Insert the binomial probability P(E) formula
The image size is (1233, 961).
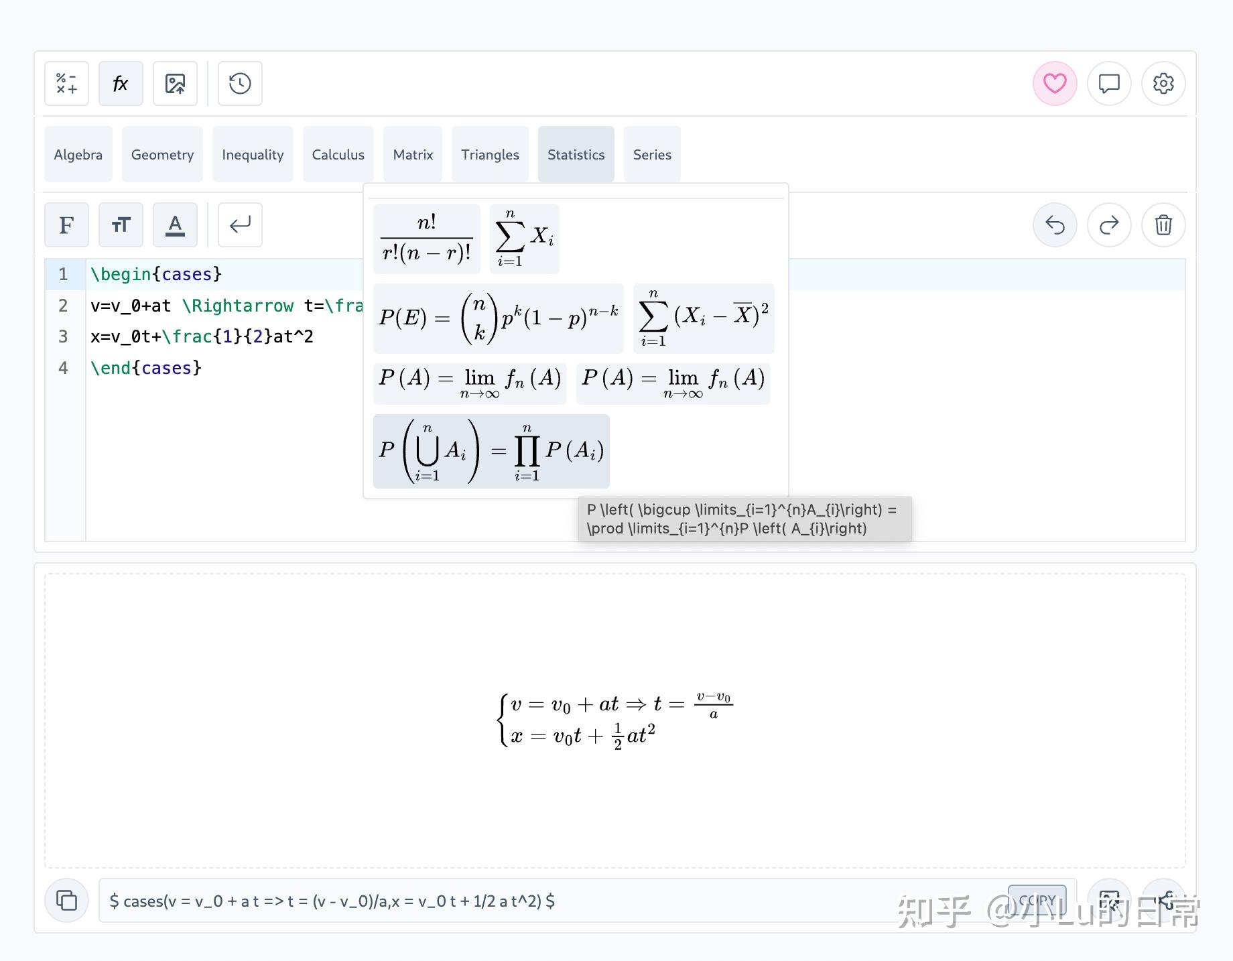tap(499, 318)
